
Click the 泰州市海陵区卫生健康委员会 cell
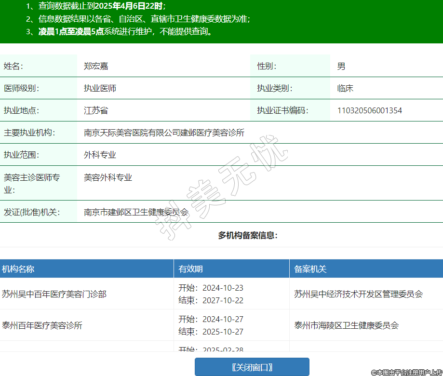click(x=346, y=325)
